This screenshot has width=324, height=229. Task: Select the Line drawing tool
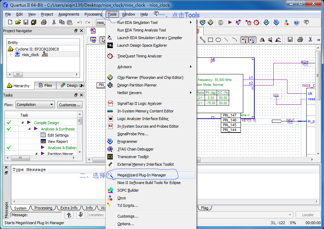pos(226,40)
